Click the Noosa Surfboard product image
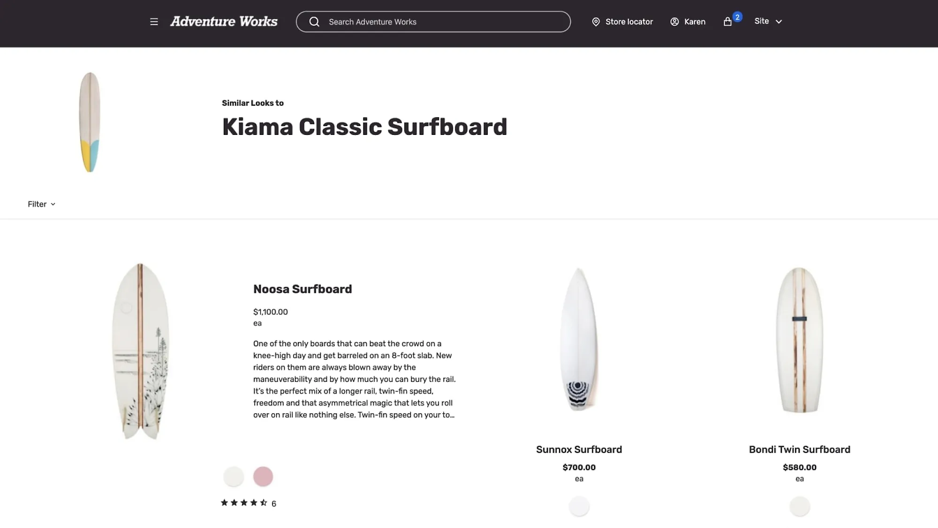The image size is (938, 528). (140, 351)
